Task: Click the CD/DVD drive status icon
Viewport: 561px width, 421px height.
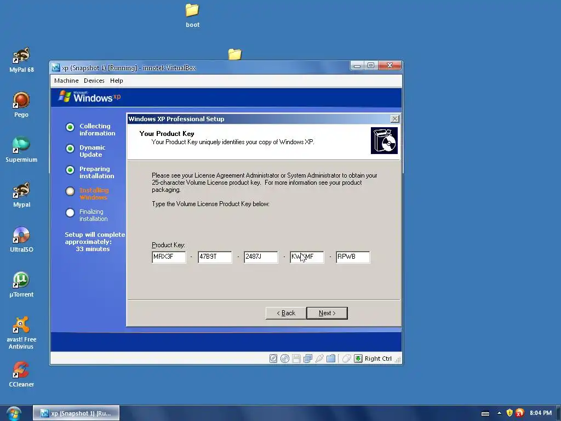Action: coord(285,359)
